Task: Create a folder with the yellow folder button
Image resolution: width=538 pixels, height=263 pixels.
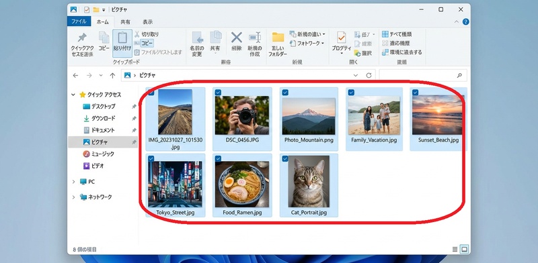Action: tap(278, 44)
